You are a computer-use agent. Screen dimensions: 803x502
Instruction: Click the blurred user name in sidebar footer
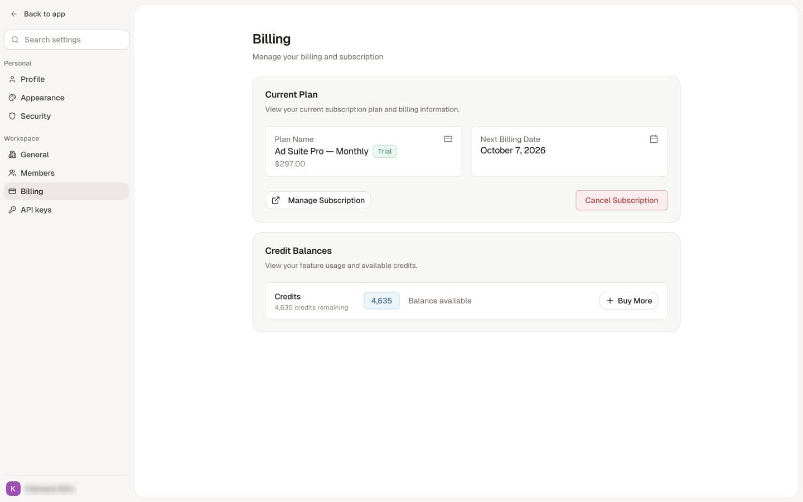click(50, 489)
